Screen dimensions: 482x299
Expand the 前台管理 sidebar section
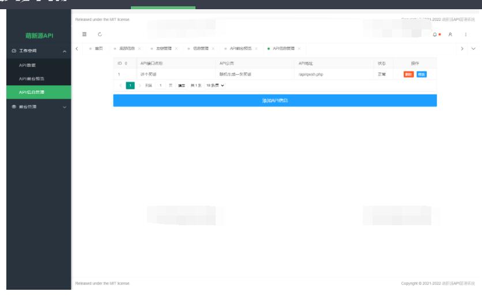click(x=65, y=107)
